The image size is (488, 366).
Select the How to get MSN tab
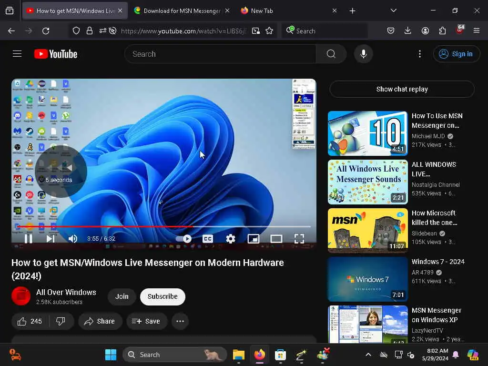pyautogui.click(x=75, y=11)
